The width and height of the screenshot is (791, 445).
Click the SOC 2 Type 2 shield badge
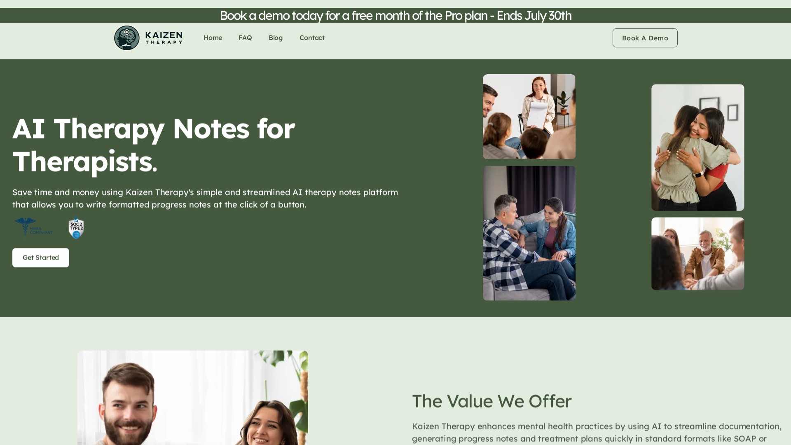coord(76,228)
